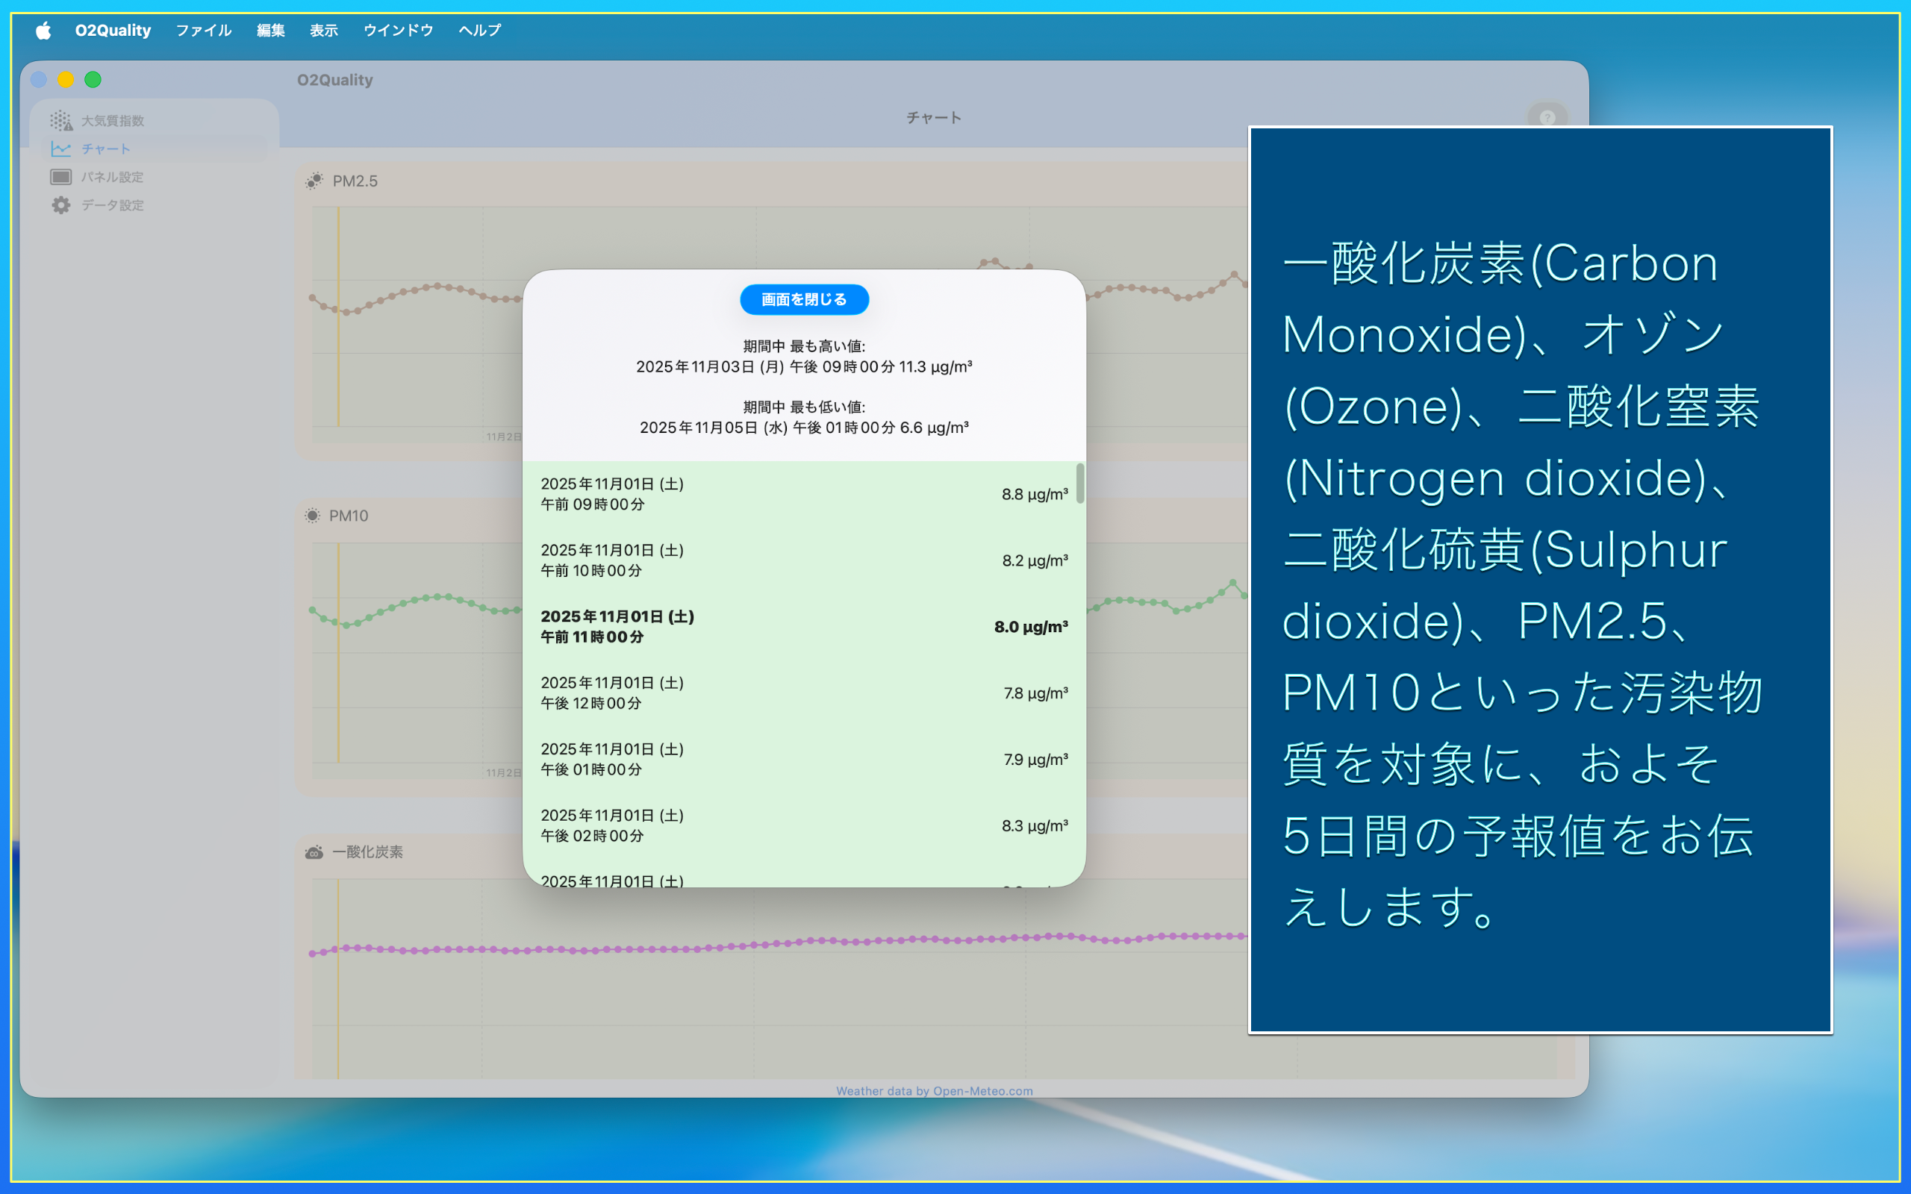Viewport: 1911px width, 1194px height.
Task: Open the Weather data by Open-Meteo.com link
Action: pyautogui.click(x=934, y=1090)
